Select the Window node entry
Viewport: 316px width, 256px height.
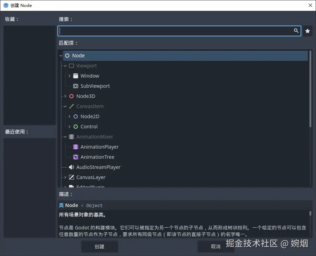point(90,76)
